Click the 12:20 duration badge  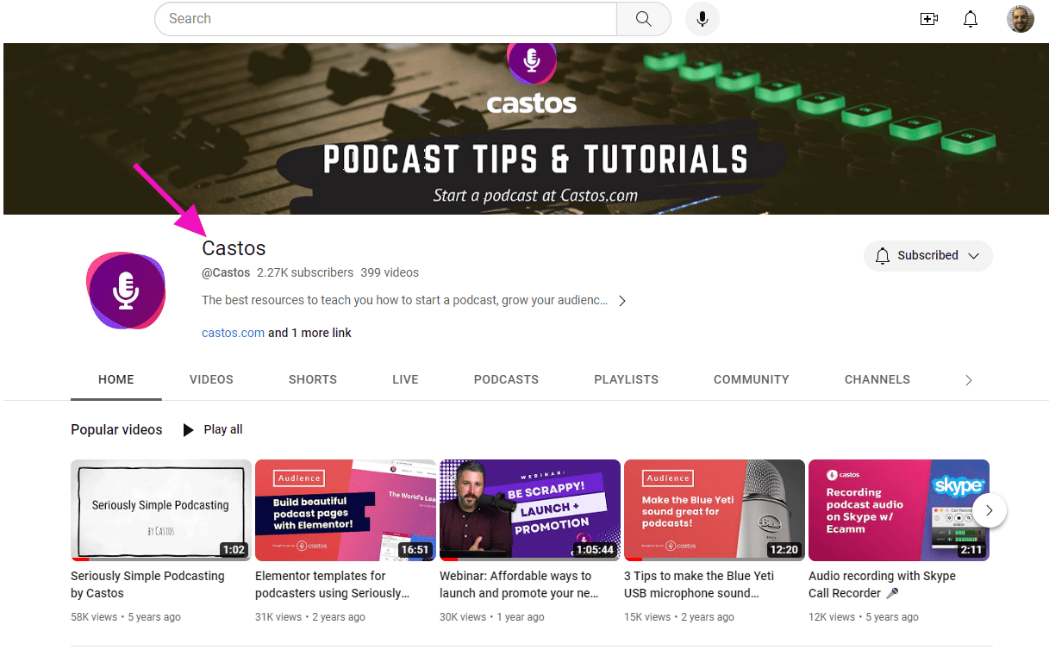pyautogui.click(x=784, y=549)
